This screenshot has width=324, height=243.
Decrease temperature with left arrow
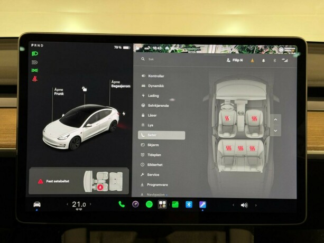[67, 204]
